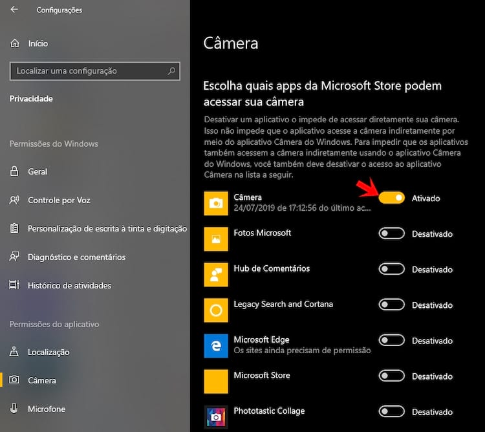Toggle camera access for Microsoft Store
485x432 pixels.
click(x=391, y=376)
